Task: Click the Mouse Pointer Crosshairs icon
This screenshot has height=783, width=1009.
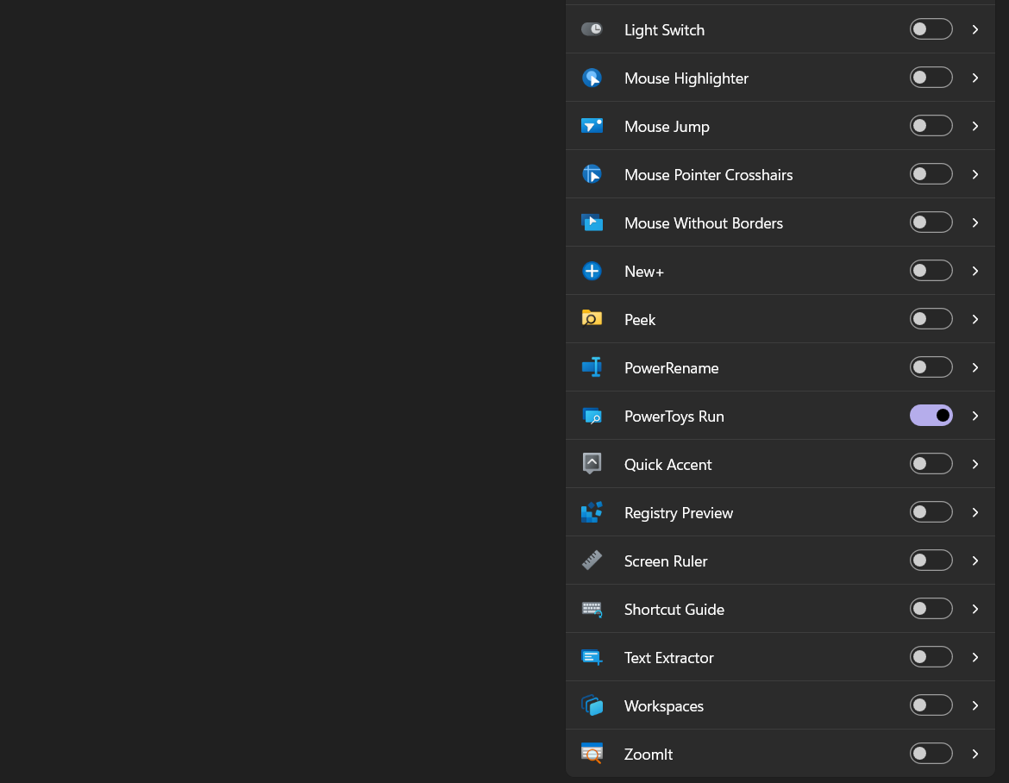Action: point(592,174)
